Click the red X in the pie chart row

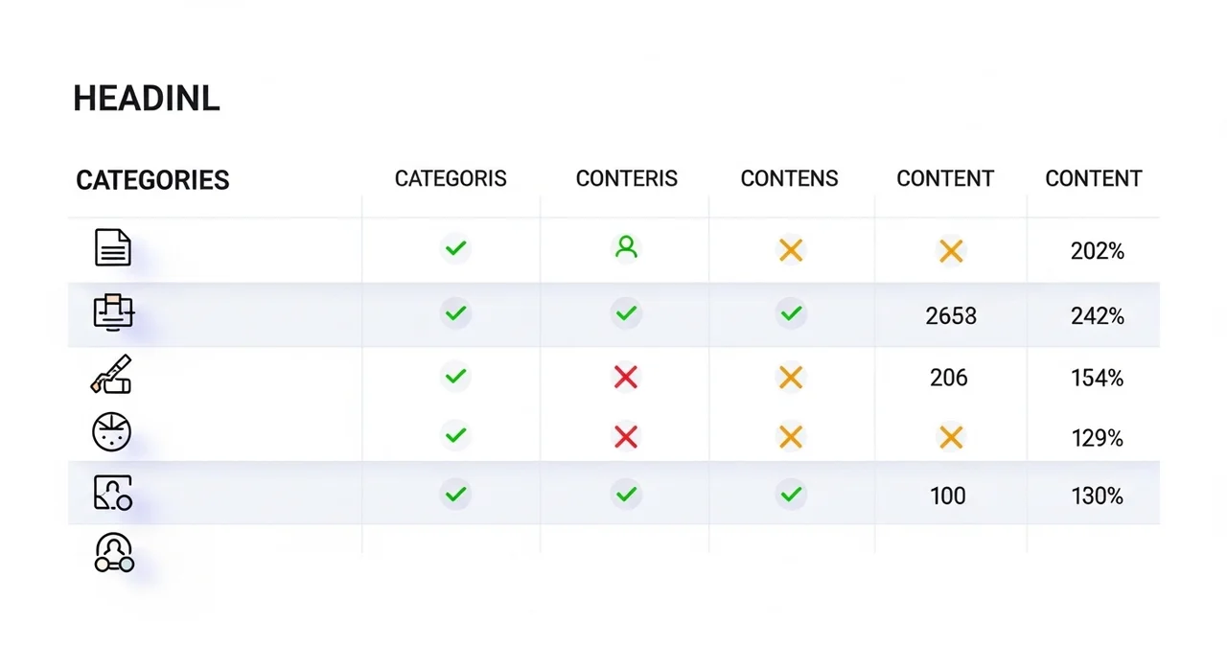(626, 437)
